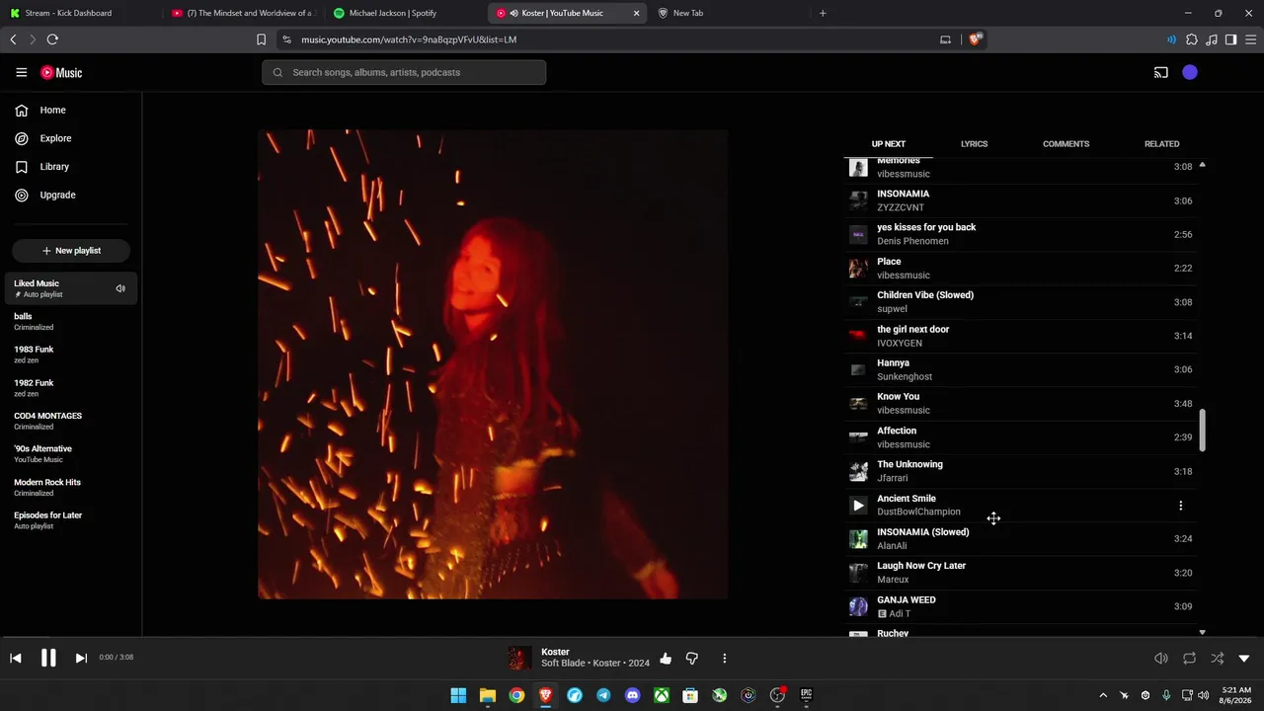Reload the page
The width and height of the screenshot is (1264, 711).
pos(52,39)
